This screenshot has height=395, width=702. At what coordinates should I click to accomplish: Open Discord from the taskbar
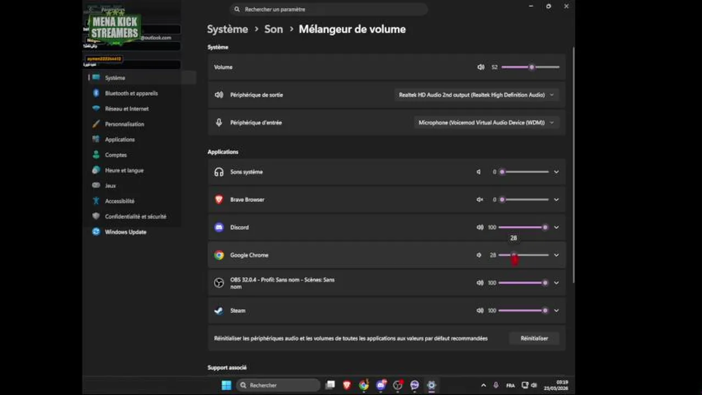click(381, 385)
